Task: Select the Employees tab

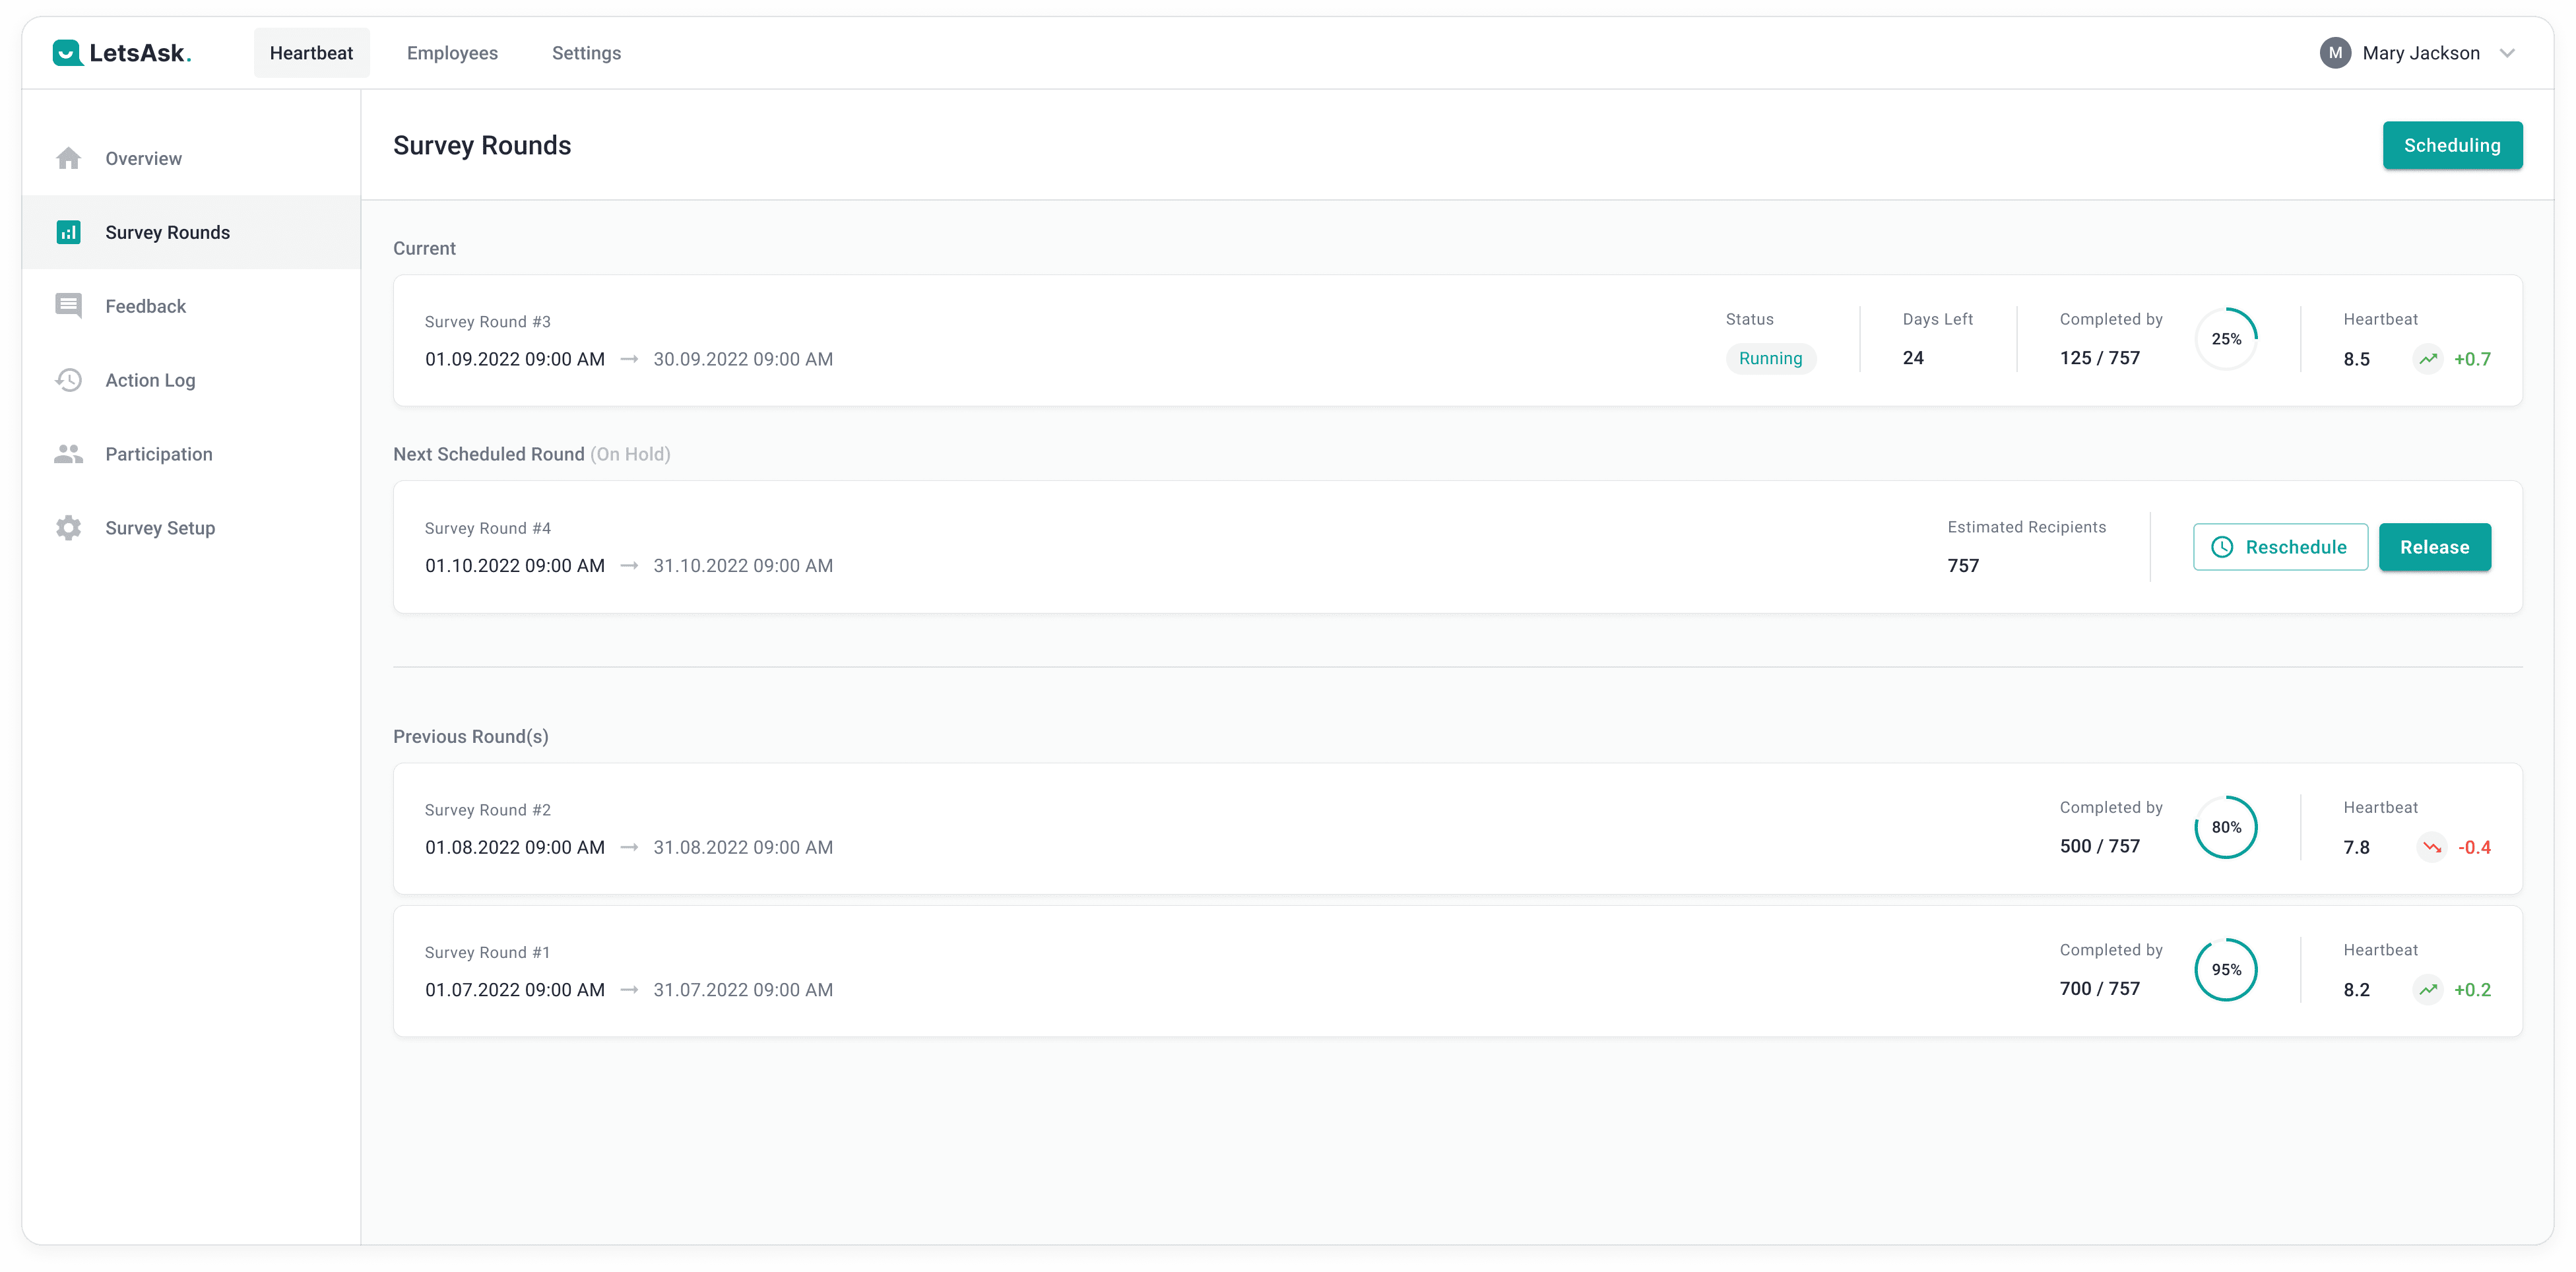Action: point(452,53)
